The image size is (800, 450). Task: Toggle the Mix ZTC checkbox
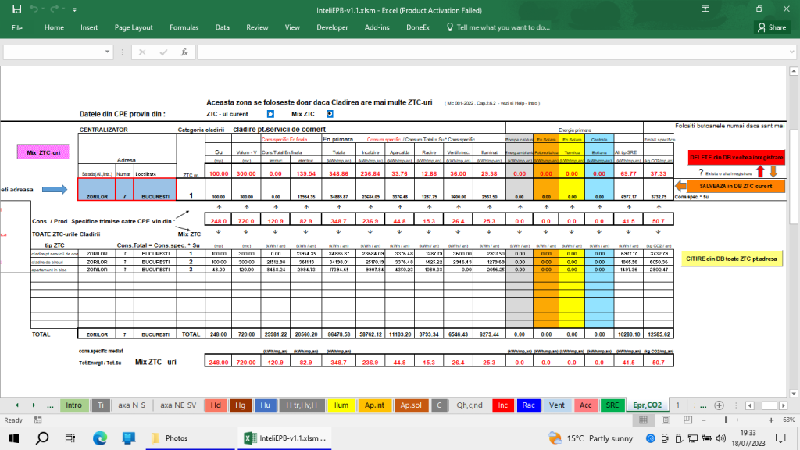[x=329, y=113]
